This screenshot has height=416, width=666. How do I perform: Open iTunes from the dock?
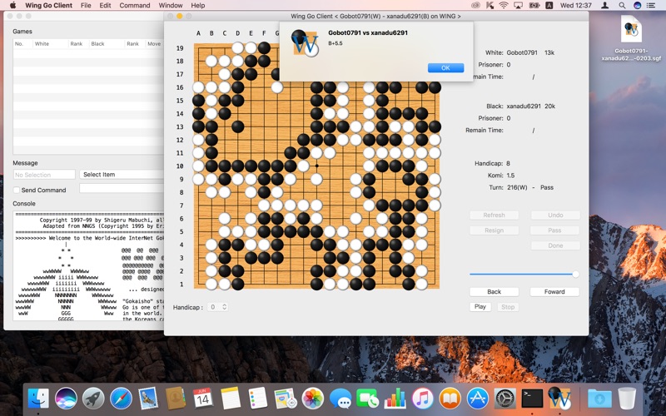(x=422, y=399)
